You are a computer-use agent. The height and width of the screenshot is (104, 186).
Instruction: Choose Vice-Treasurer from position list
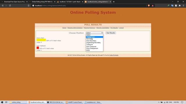point(94,47)
